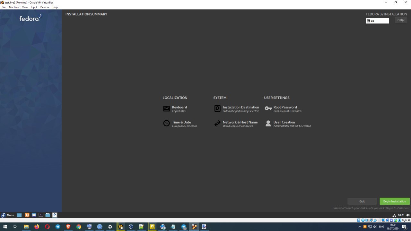Open the VirtualBox Machine menu
The width and height of the screenshot is (411, 231).
pos(14,7)
